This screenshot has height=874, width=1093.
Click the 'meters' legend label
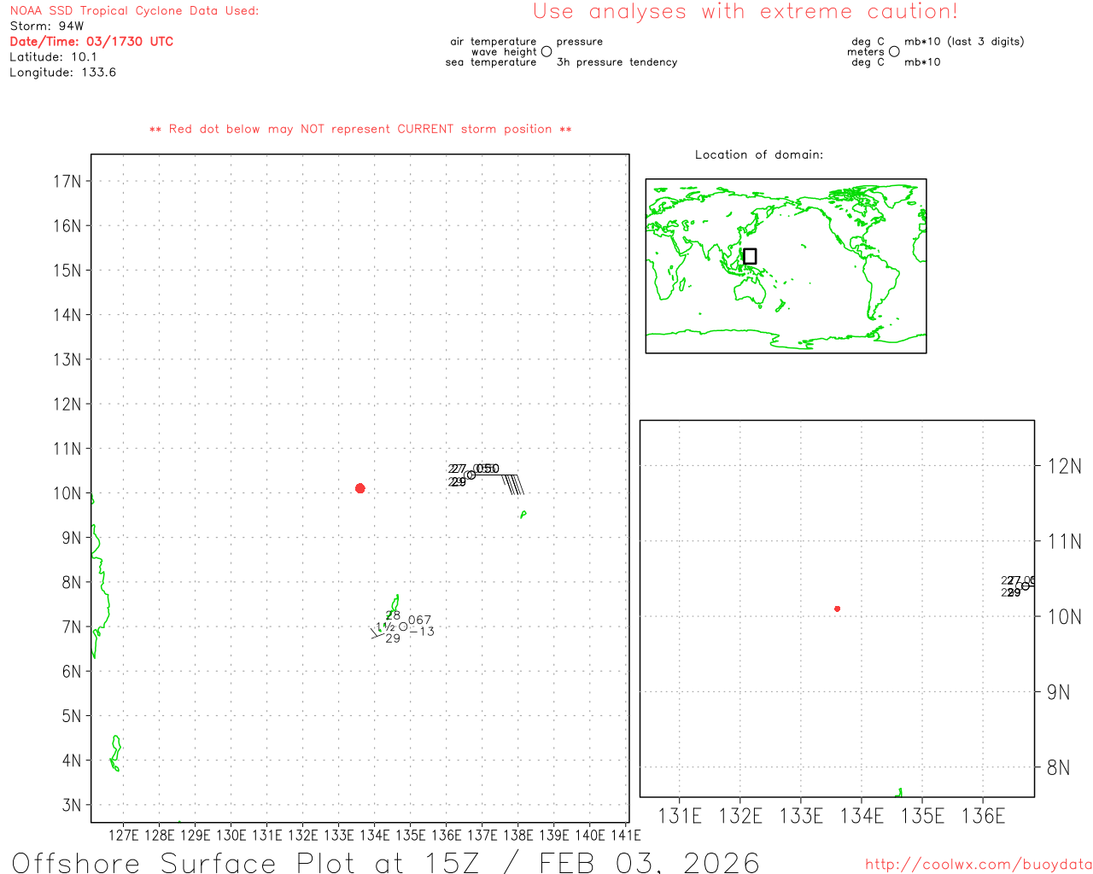click(x=866, y=51)
